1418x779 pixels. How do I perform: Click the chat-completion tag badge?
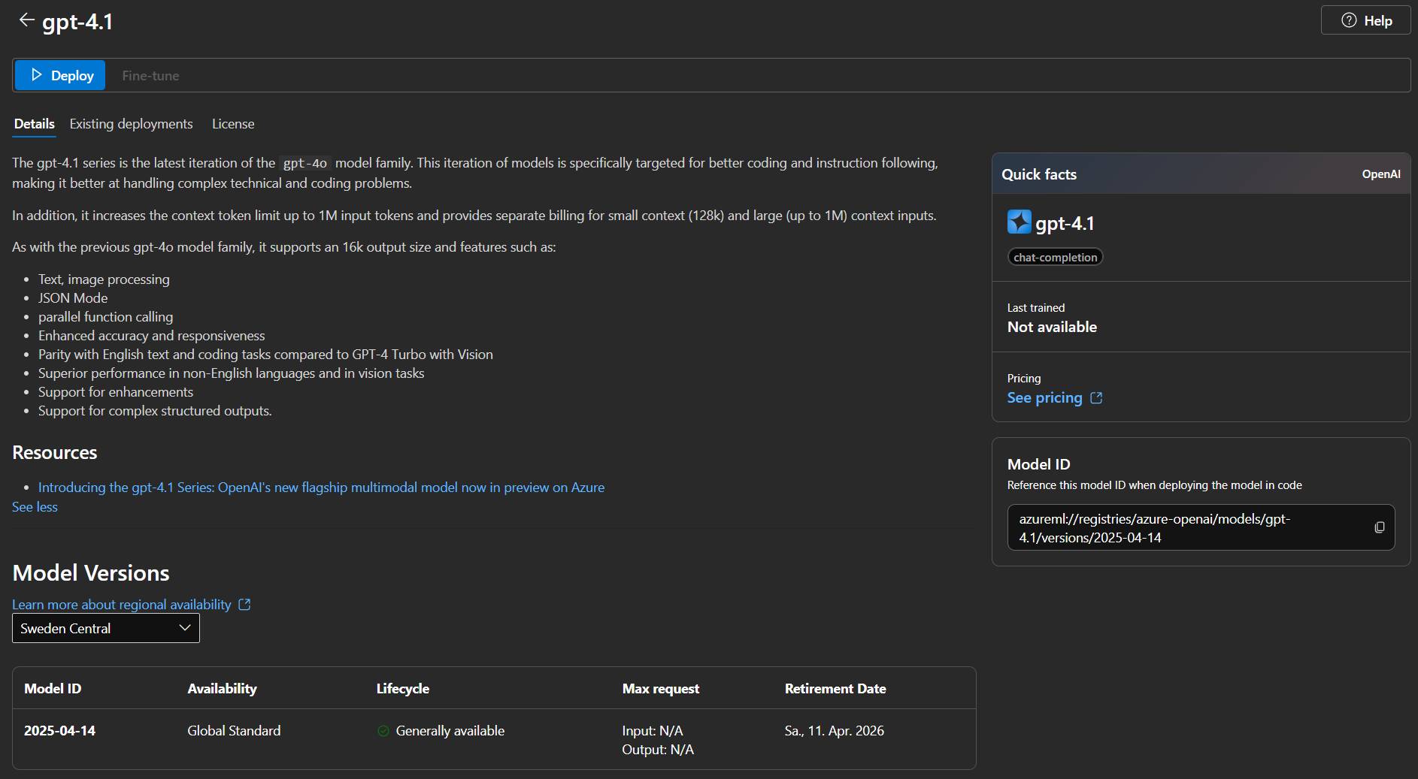[x=1055, y=257]
